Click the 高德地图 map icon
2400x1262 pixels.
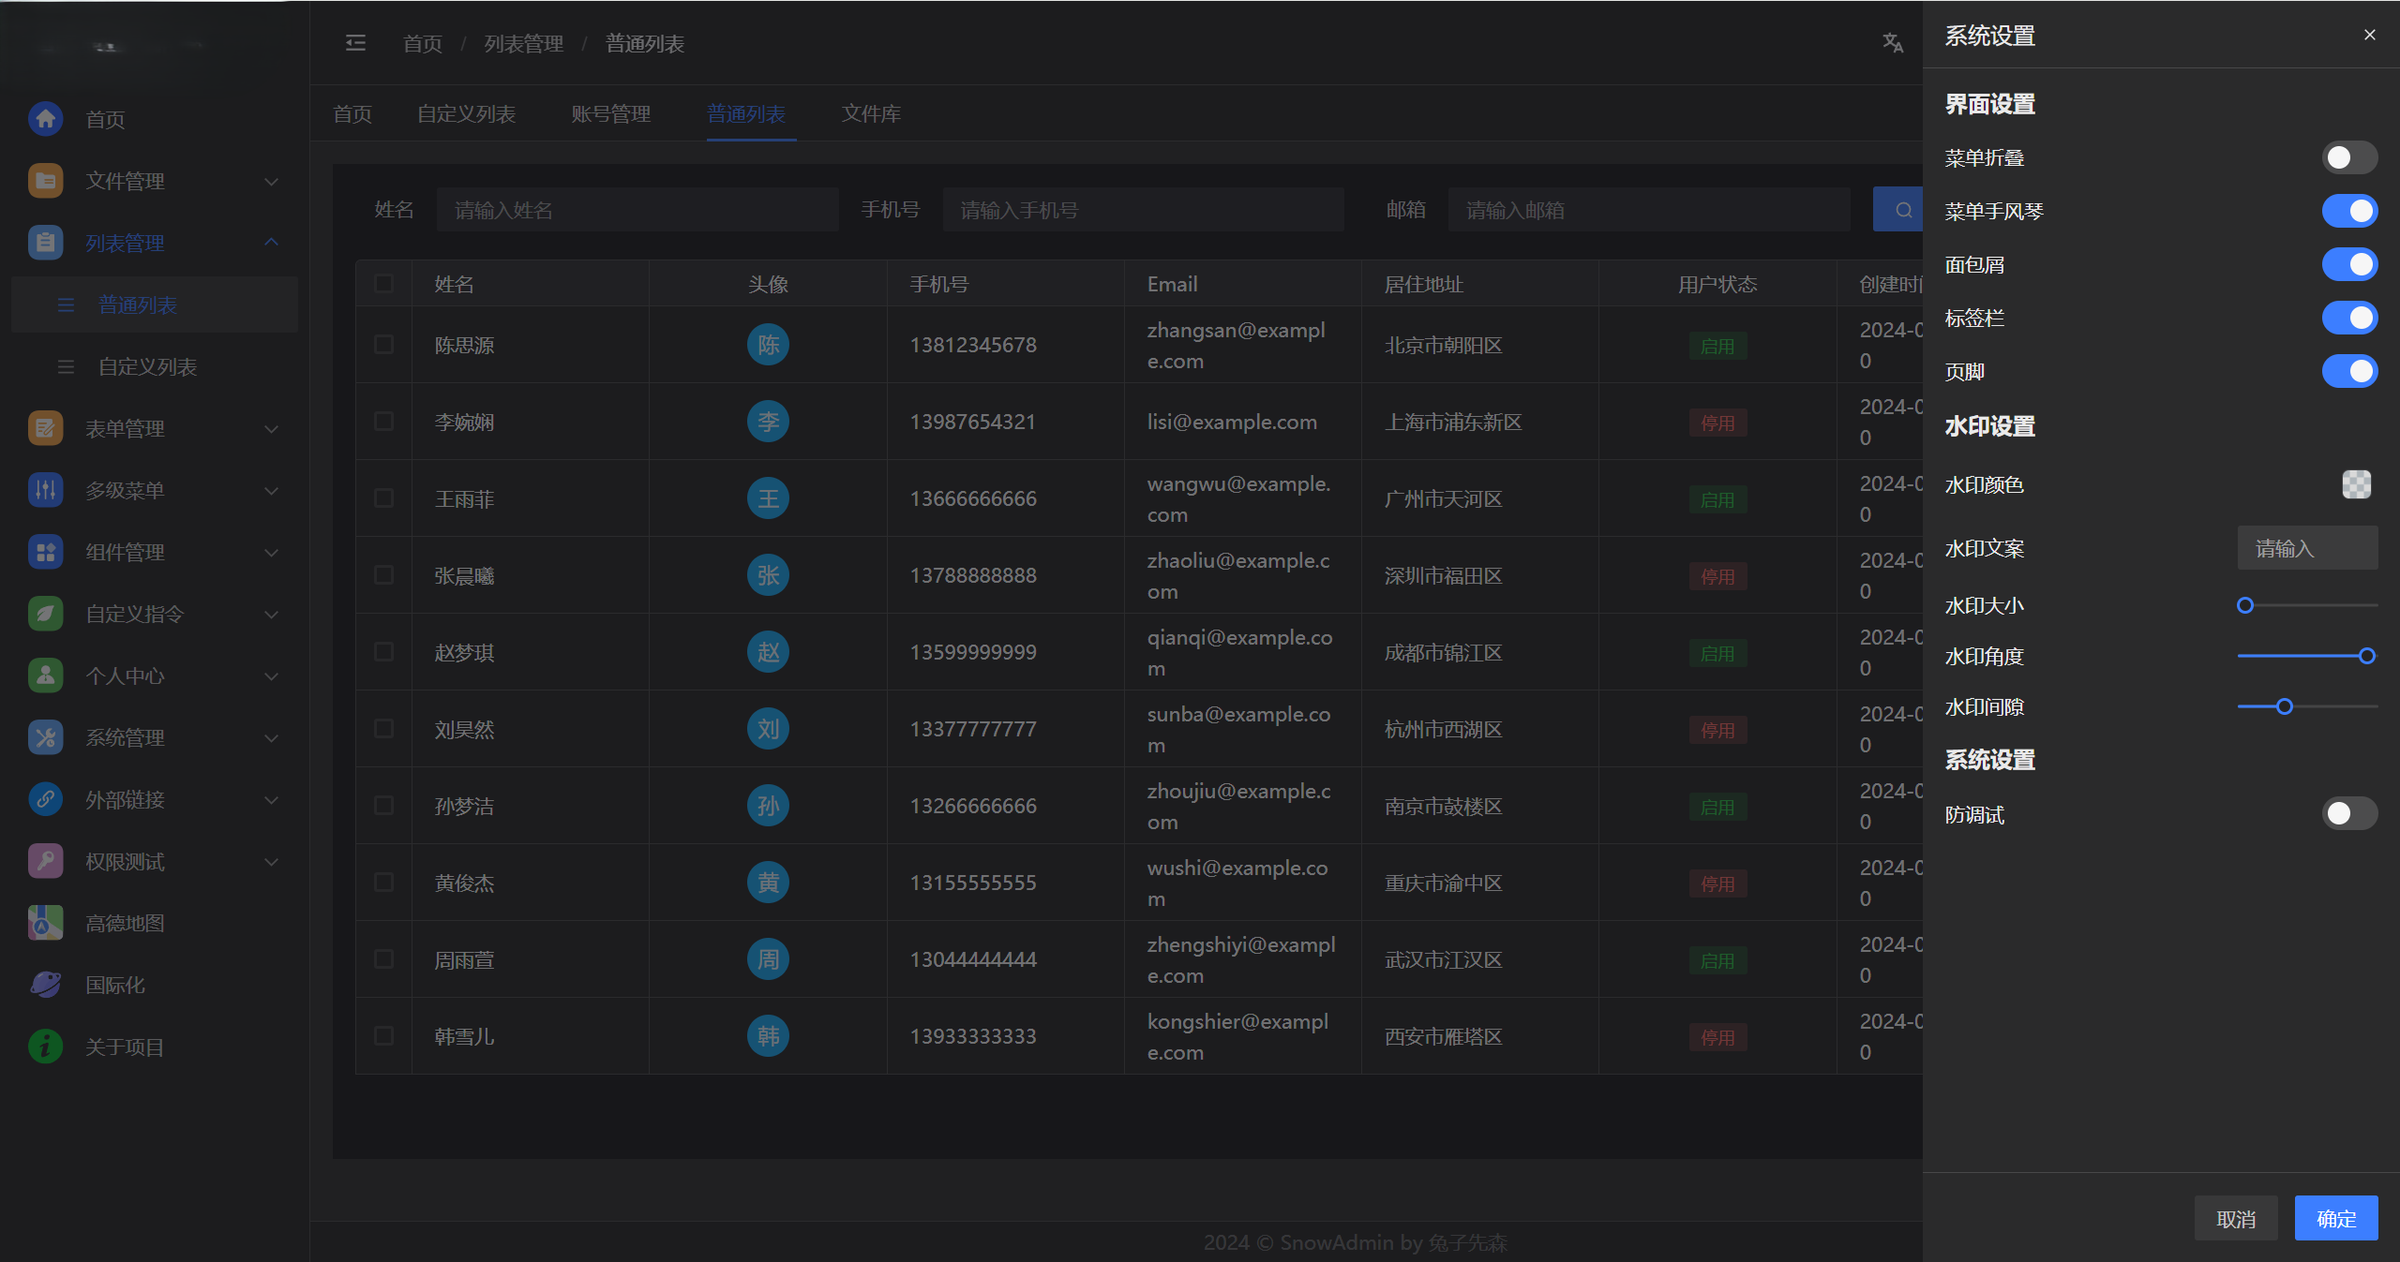(x=45, y=923)
